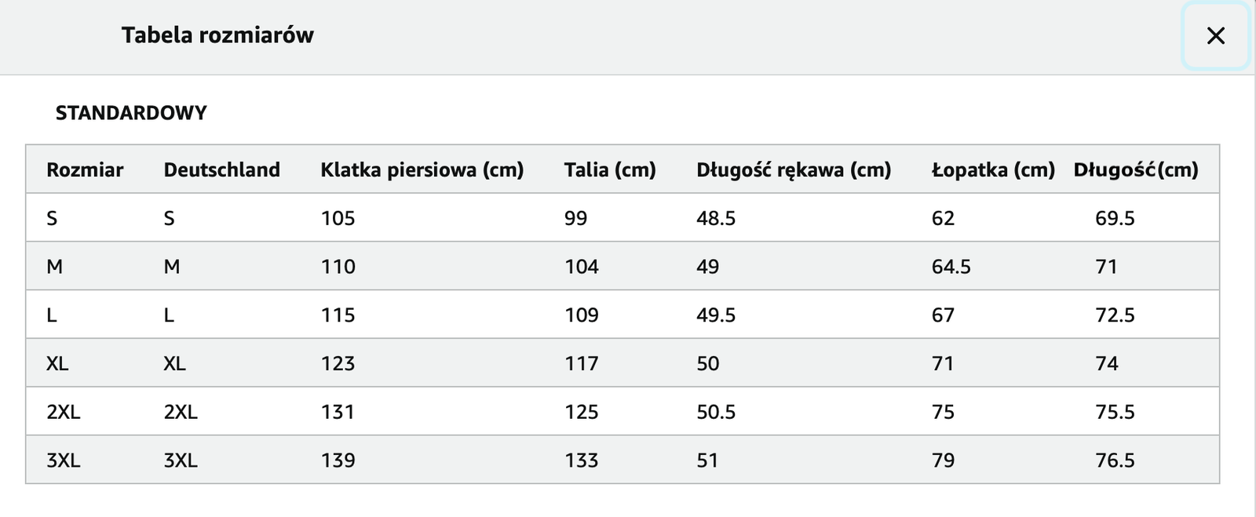1256x517 pixels.
Task: Click chest value 123 in XL row
Action: pyautogui.click(x=338, y=363)
